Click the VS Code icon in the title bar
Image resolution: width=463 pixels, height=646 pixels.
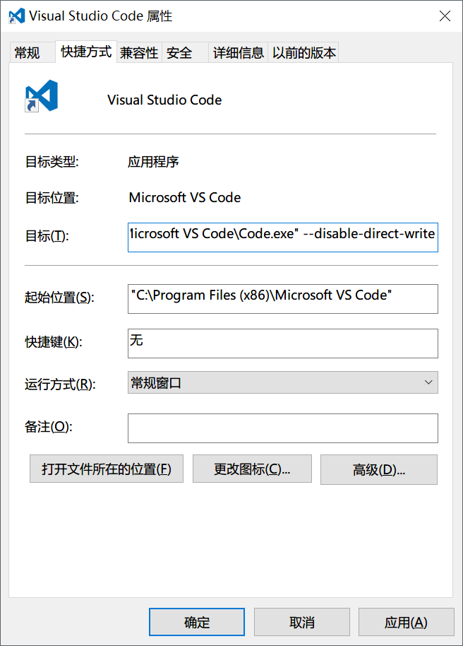tap(16, 16)
